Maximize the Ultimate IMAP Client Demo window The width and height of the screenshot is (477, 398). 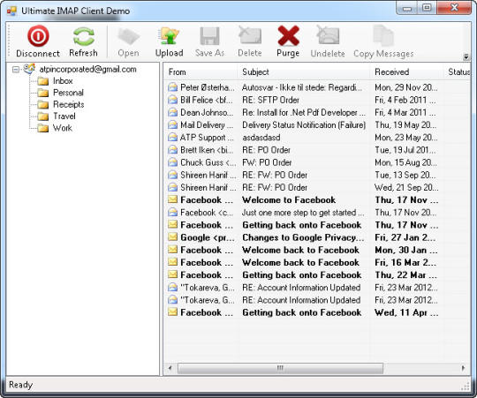[427, 8]
